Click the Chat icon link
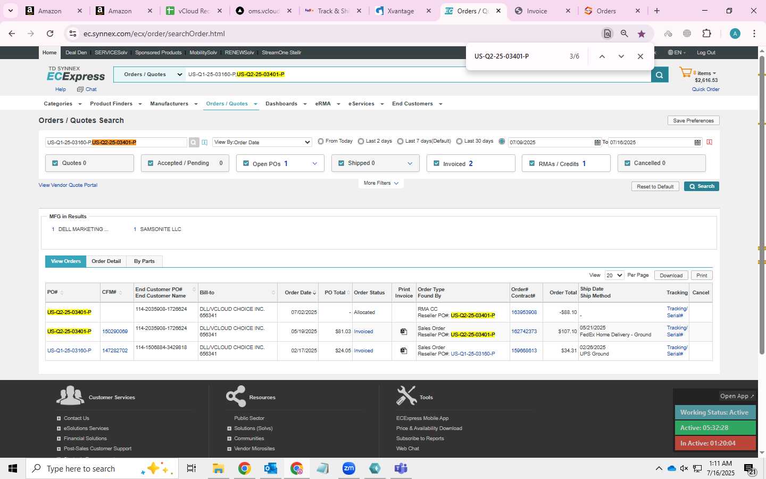Screen dimensions: 766x479 pos(87,89)
